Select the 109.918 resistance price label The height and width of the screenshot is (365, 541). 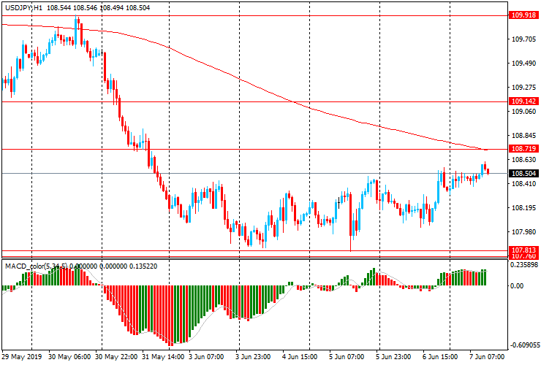(524, 15)
